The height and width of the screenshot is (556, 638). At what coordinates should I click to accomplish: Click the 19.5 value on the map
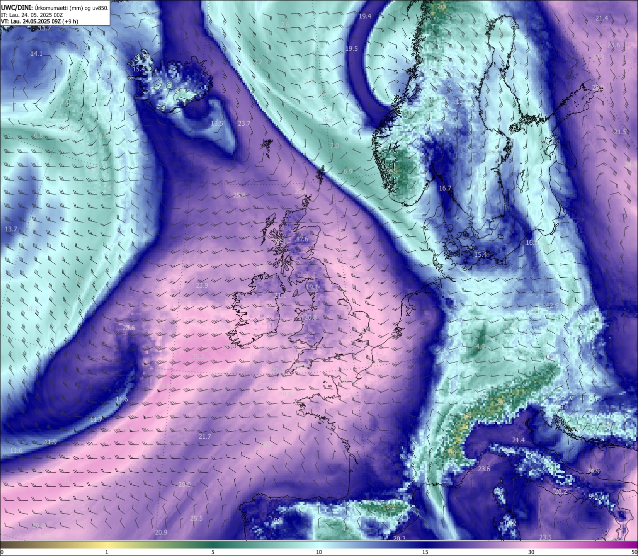click(x=351, y=48)
